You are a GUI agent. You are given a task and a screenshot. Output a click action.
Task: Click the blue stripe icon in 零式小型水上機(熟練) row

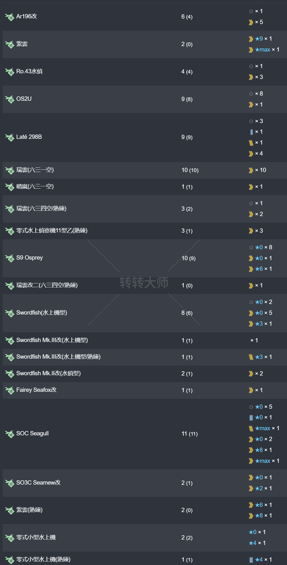coord(251,560)
